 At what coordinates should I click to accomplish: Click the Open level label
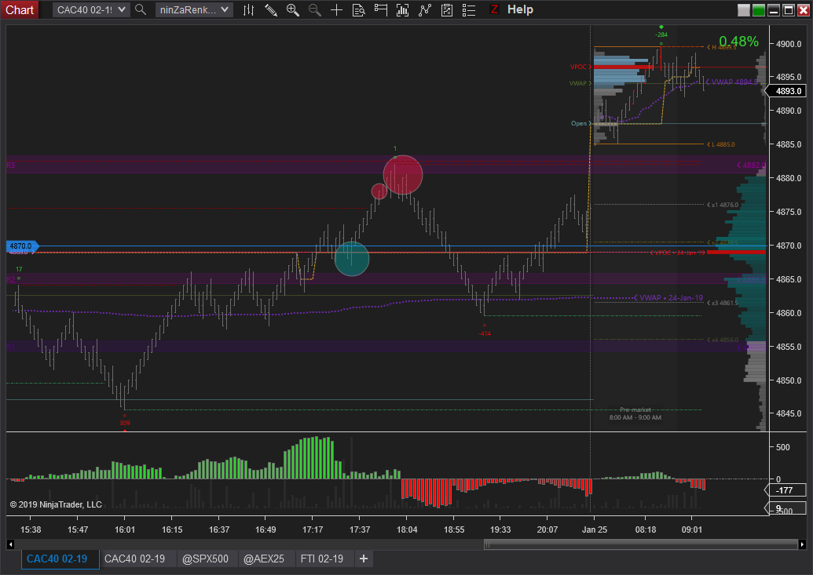[579, 123]
